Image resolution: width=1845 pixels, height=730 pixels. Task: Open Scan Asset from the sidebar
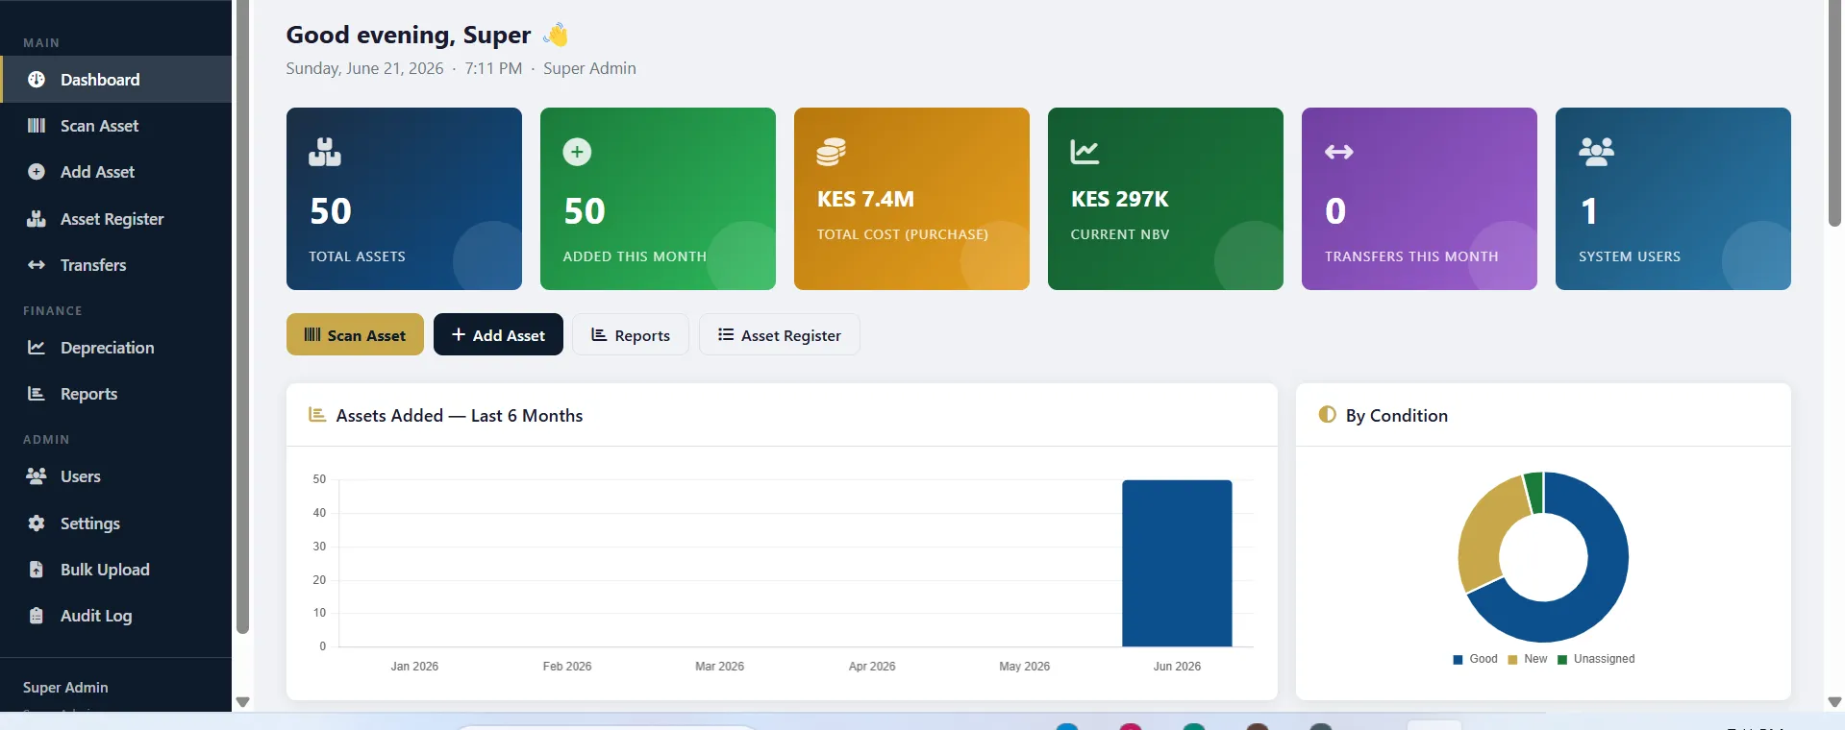[x=115, y=126]
